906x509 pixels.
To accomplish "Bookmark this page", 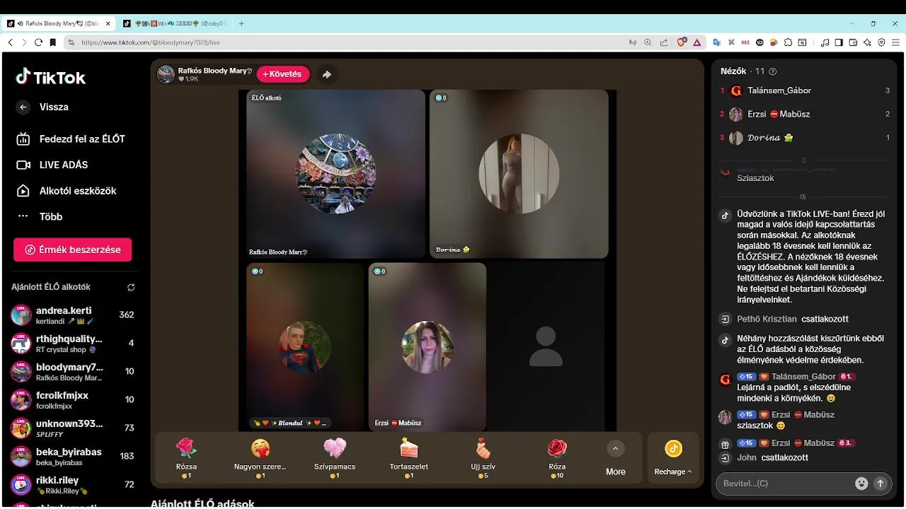I will coord(52,42).
